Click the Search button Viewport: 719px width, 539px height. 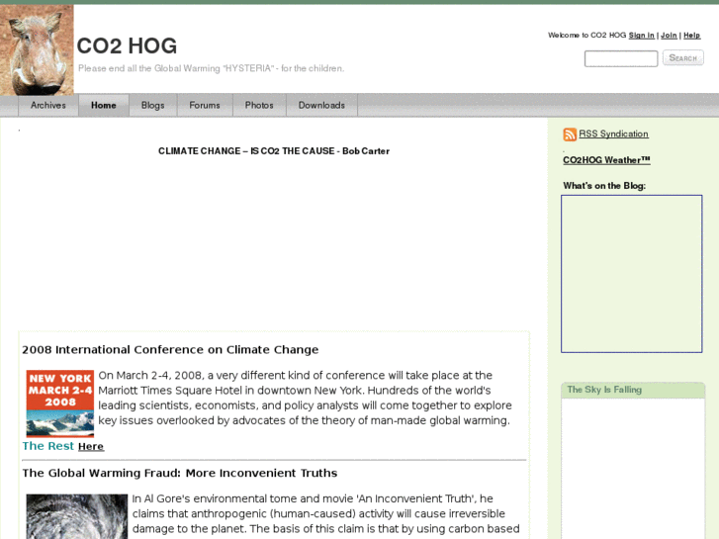tap(682, 57)
